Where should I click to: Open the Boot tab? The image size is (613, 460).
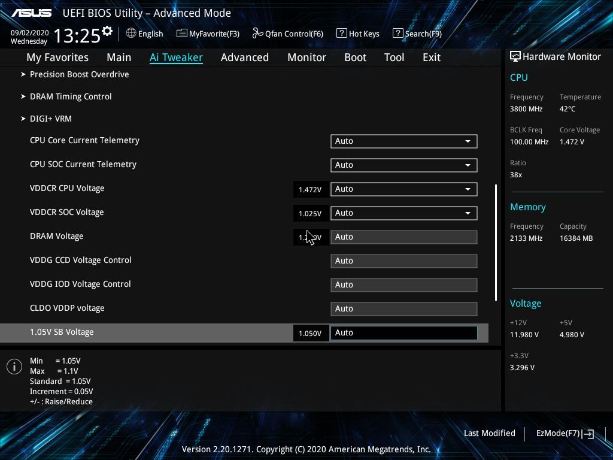pos(356,57)
